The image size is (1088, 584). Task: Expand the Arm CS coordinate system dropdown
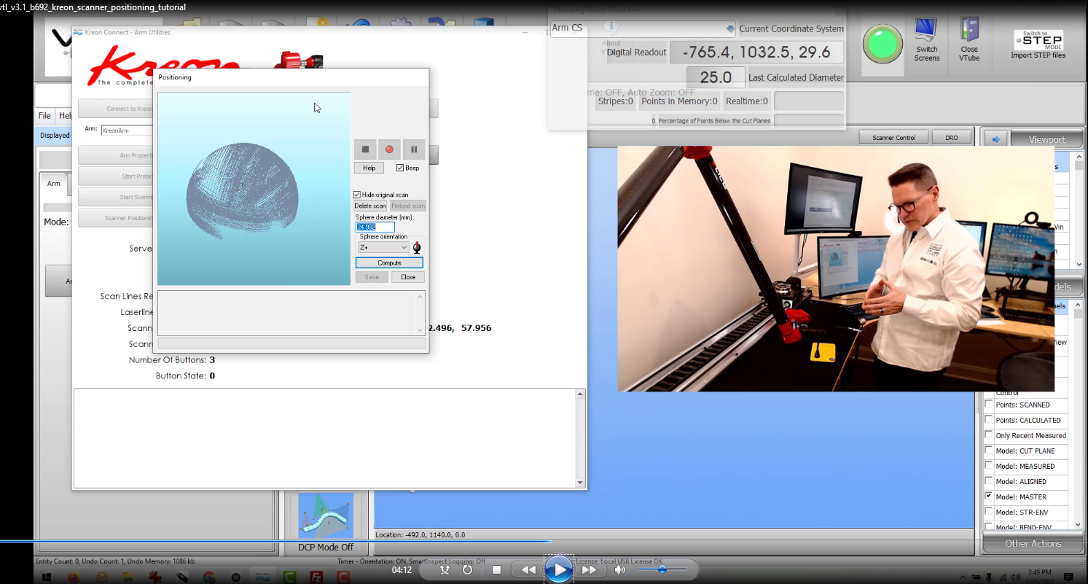(730, 29)
